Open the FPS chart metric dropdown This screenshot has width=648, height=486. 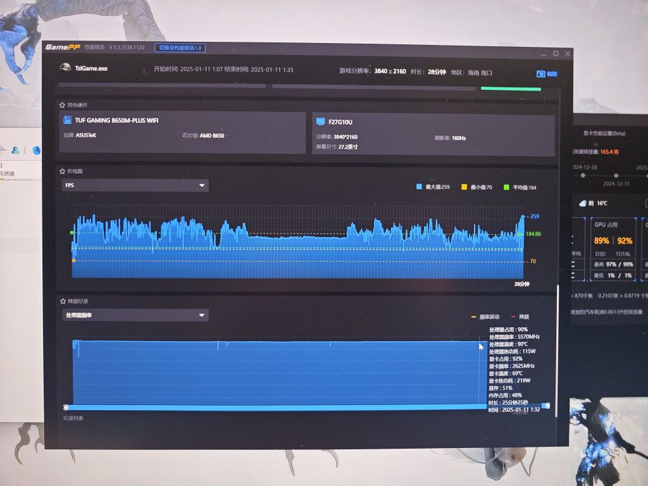(x=135, y=185)
